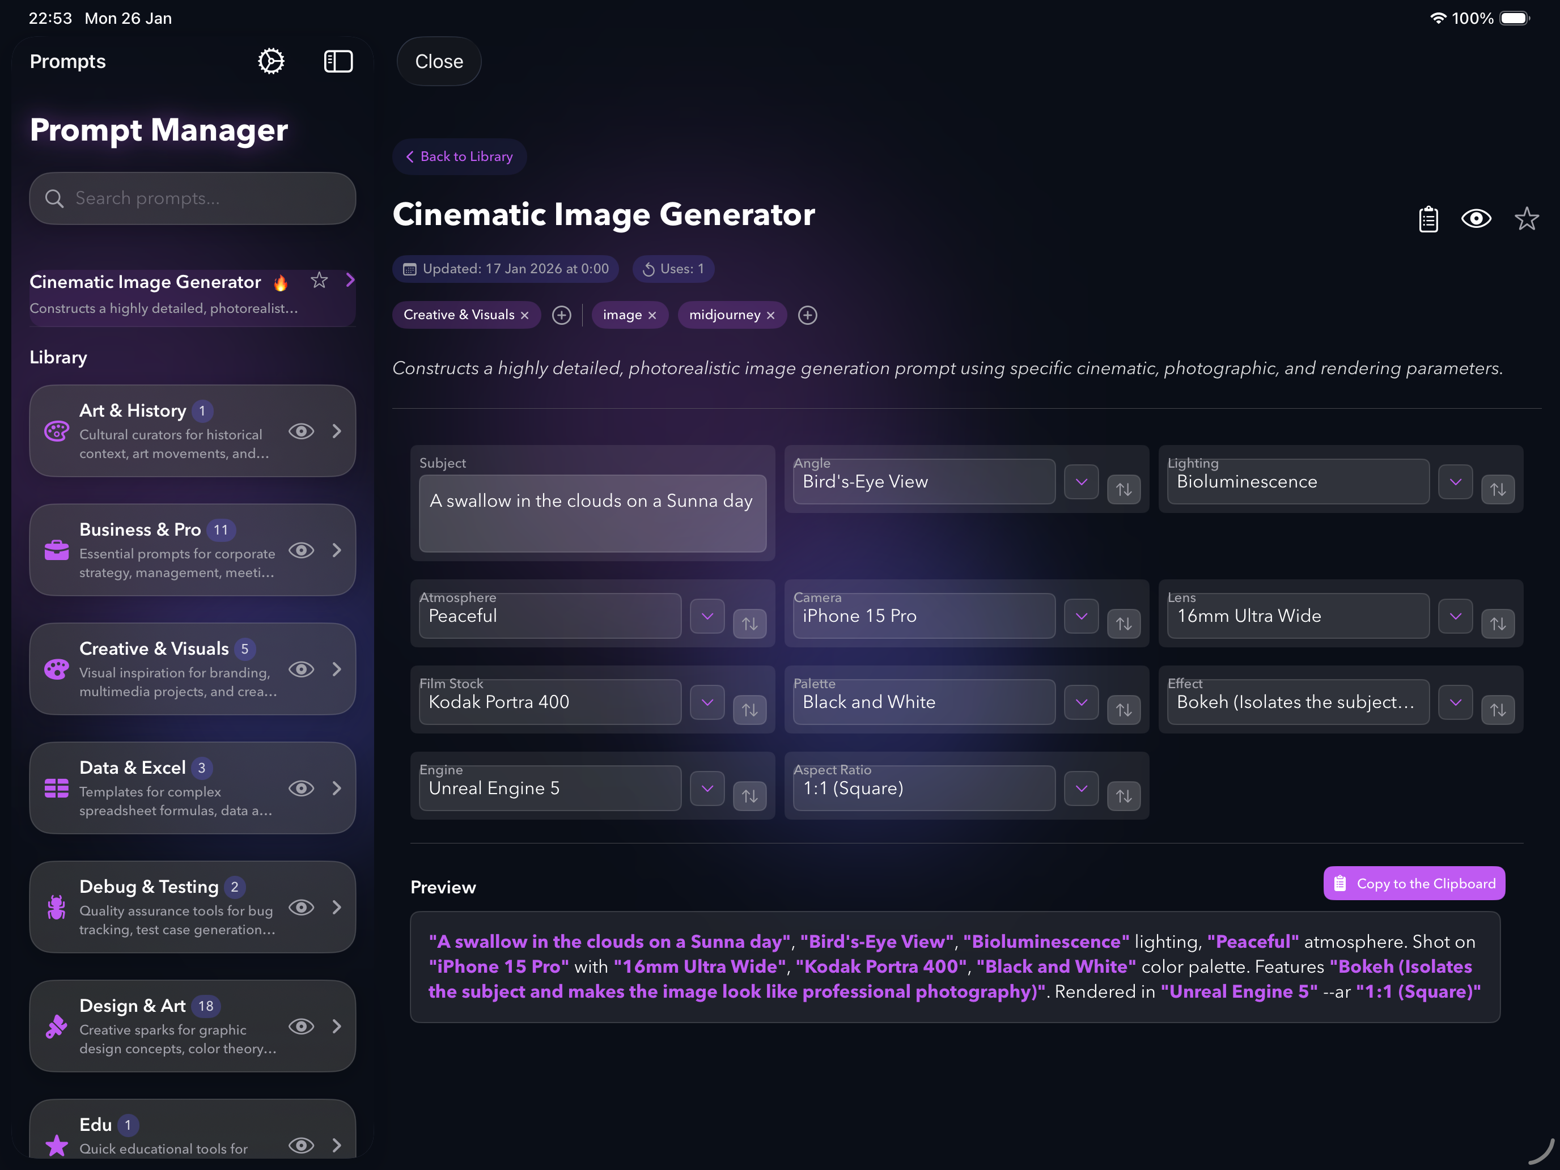Add a new tag after midjourney
This screenshot has width=1560, height=1170.
pyautogui.click(x=808, y=315)
